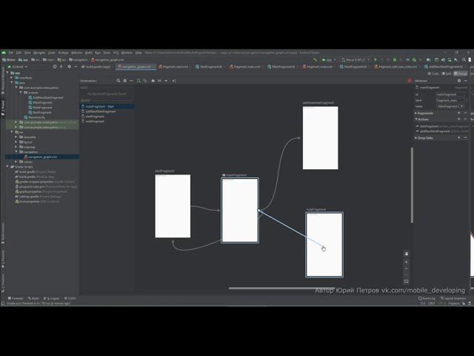474x356 pixels.
Task: Click the Select Opened File target icon
Action: [x=55, y=67]
